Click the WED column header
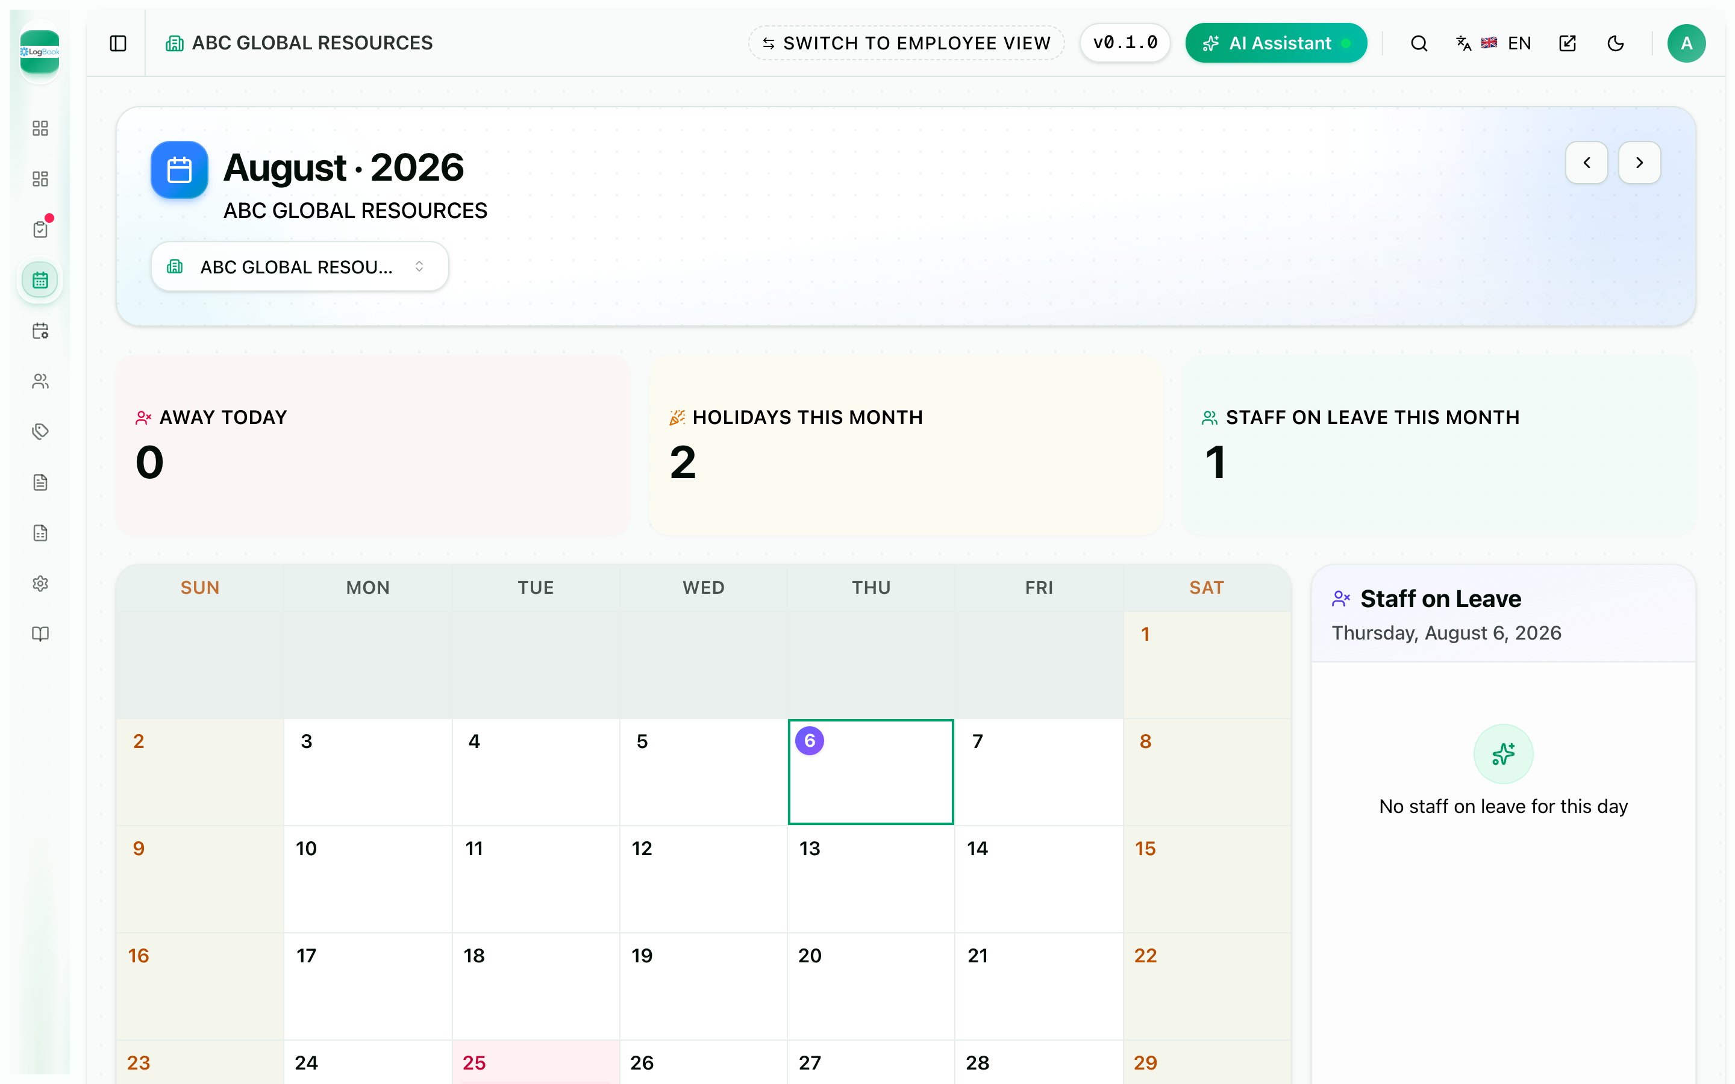 tap(703, 588)
